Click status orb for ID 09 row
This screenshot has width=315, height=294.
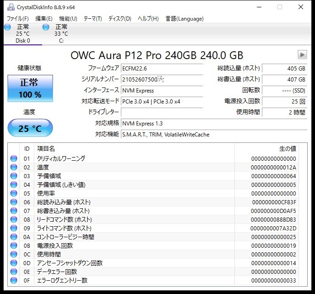(x=14, y=229)
